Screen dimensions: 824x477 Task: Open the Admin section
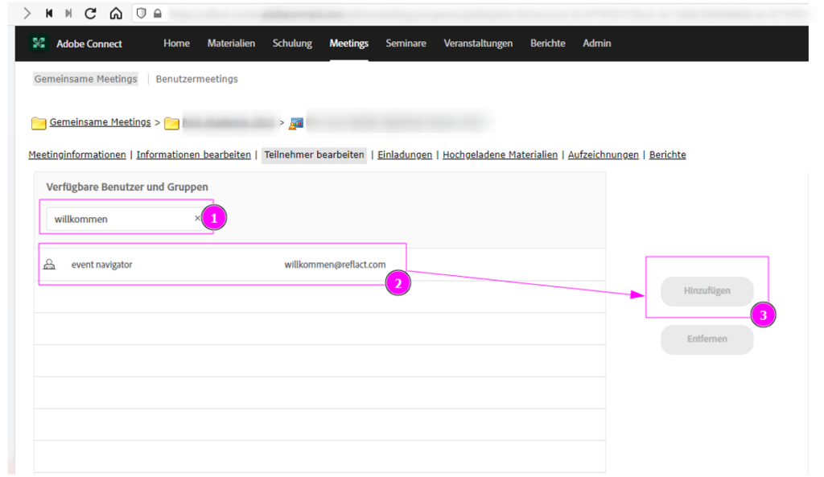click(x=596, y=43)
